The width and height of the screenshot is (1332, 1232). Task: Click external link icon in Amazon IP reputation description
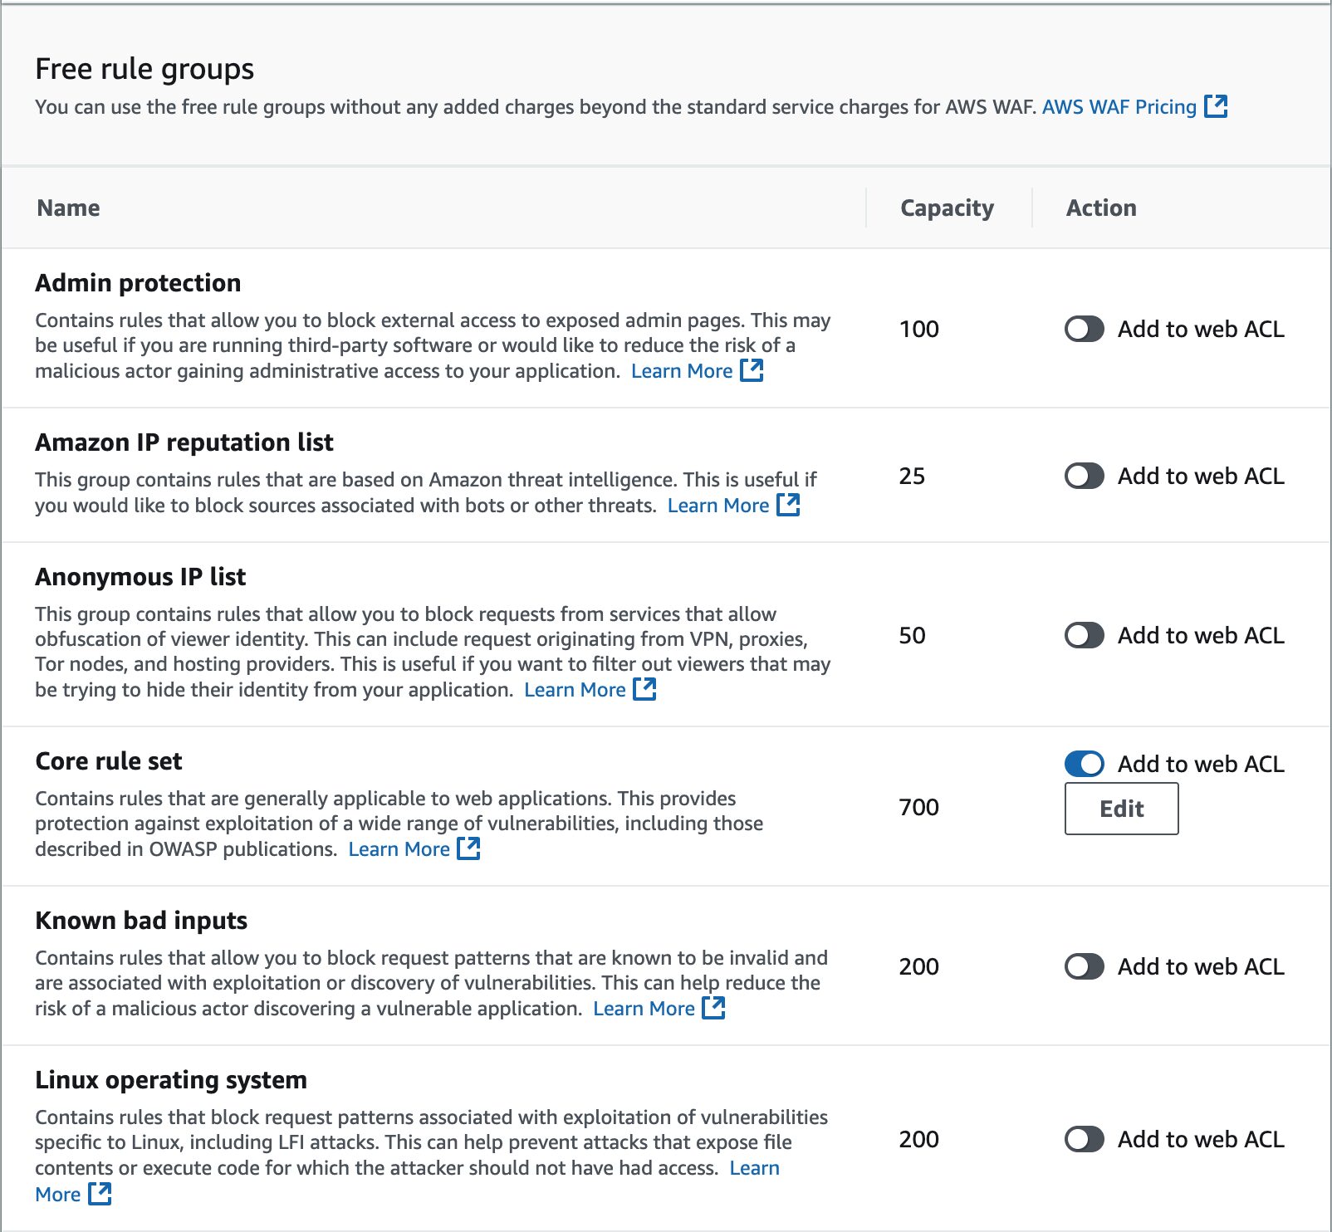788,505
